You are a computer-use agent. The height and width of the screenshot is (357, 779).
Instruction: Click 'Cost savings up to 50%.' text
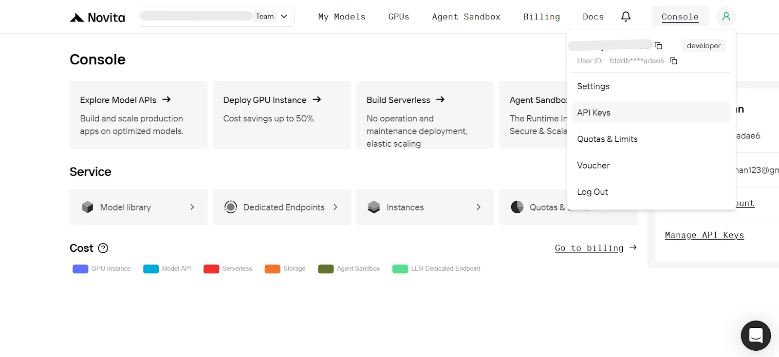tap(269, 118)
